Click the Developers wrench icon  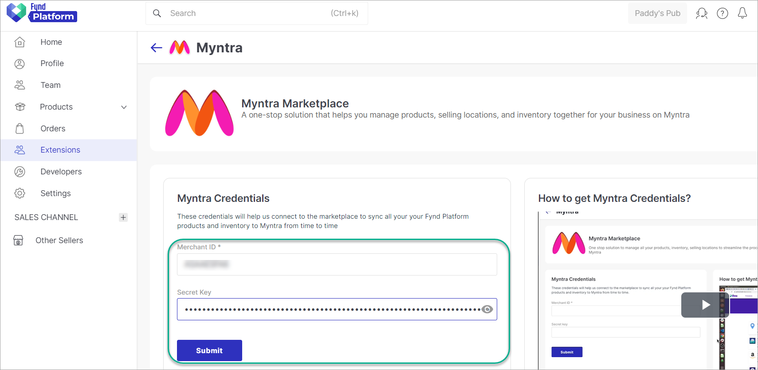coord(20,172)
